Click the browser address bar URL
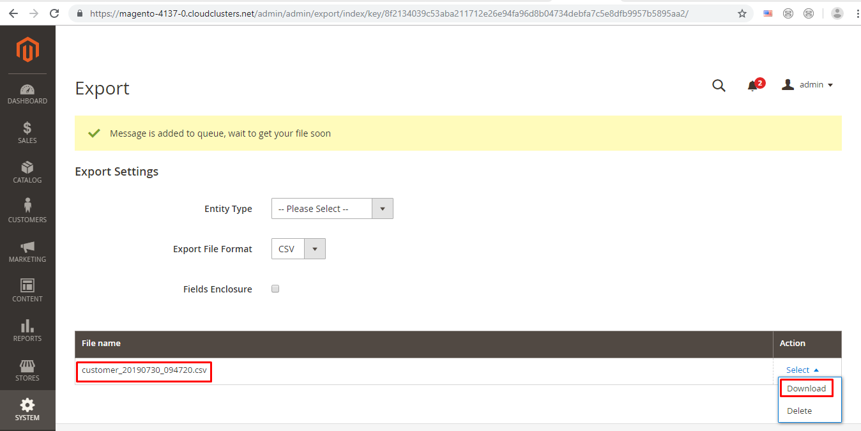The width and height of the screenshot is (861, 431). coord(390,13)
